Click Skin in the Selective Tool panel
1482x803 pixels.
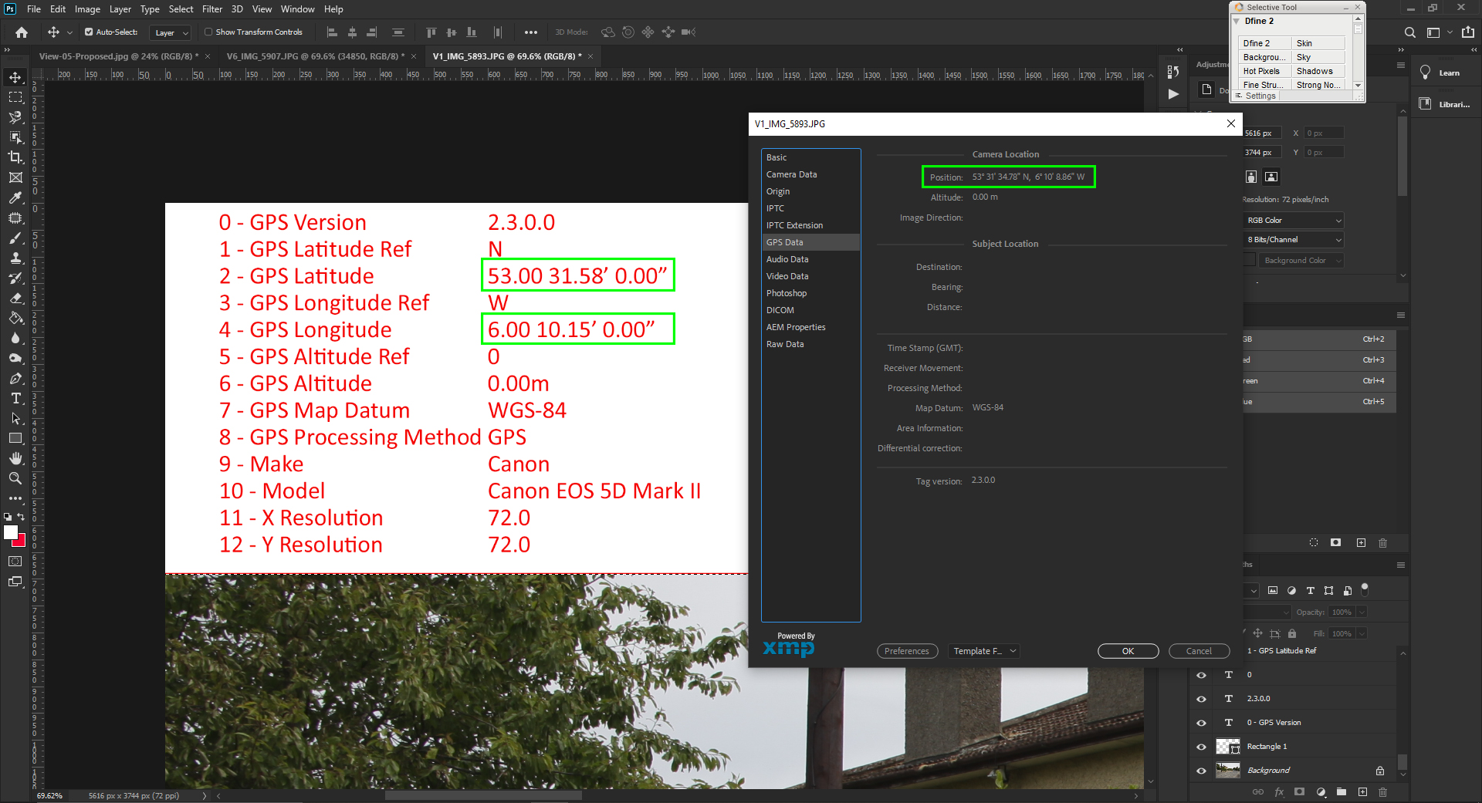pyautogui.click(x=1319, y=43)
